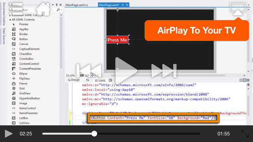Screen dimensions: 253x142
Task: Open the AirPlay screen mirroring icon
Action: tap(238, 9)
